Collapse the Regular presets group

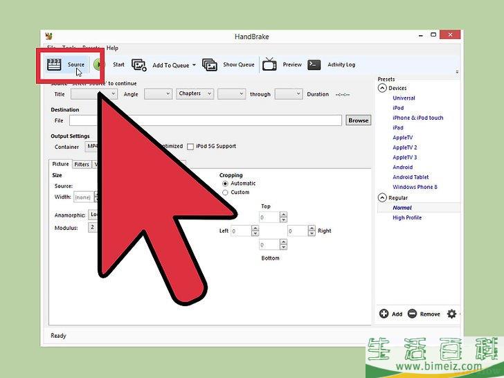click(x=382, y=198)
